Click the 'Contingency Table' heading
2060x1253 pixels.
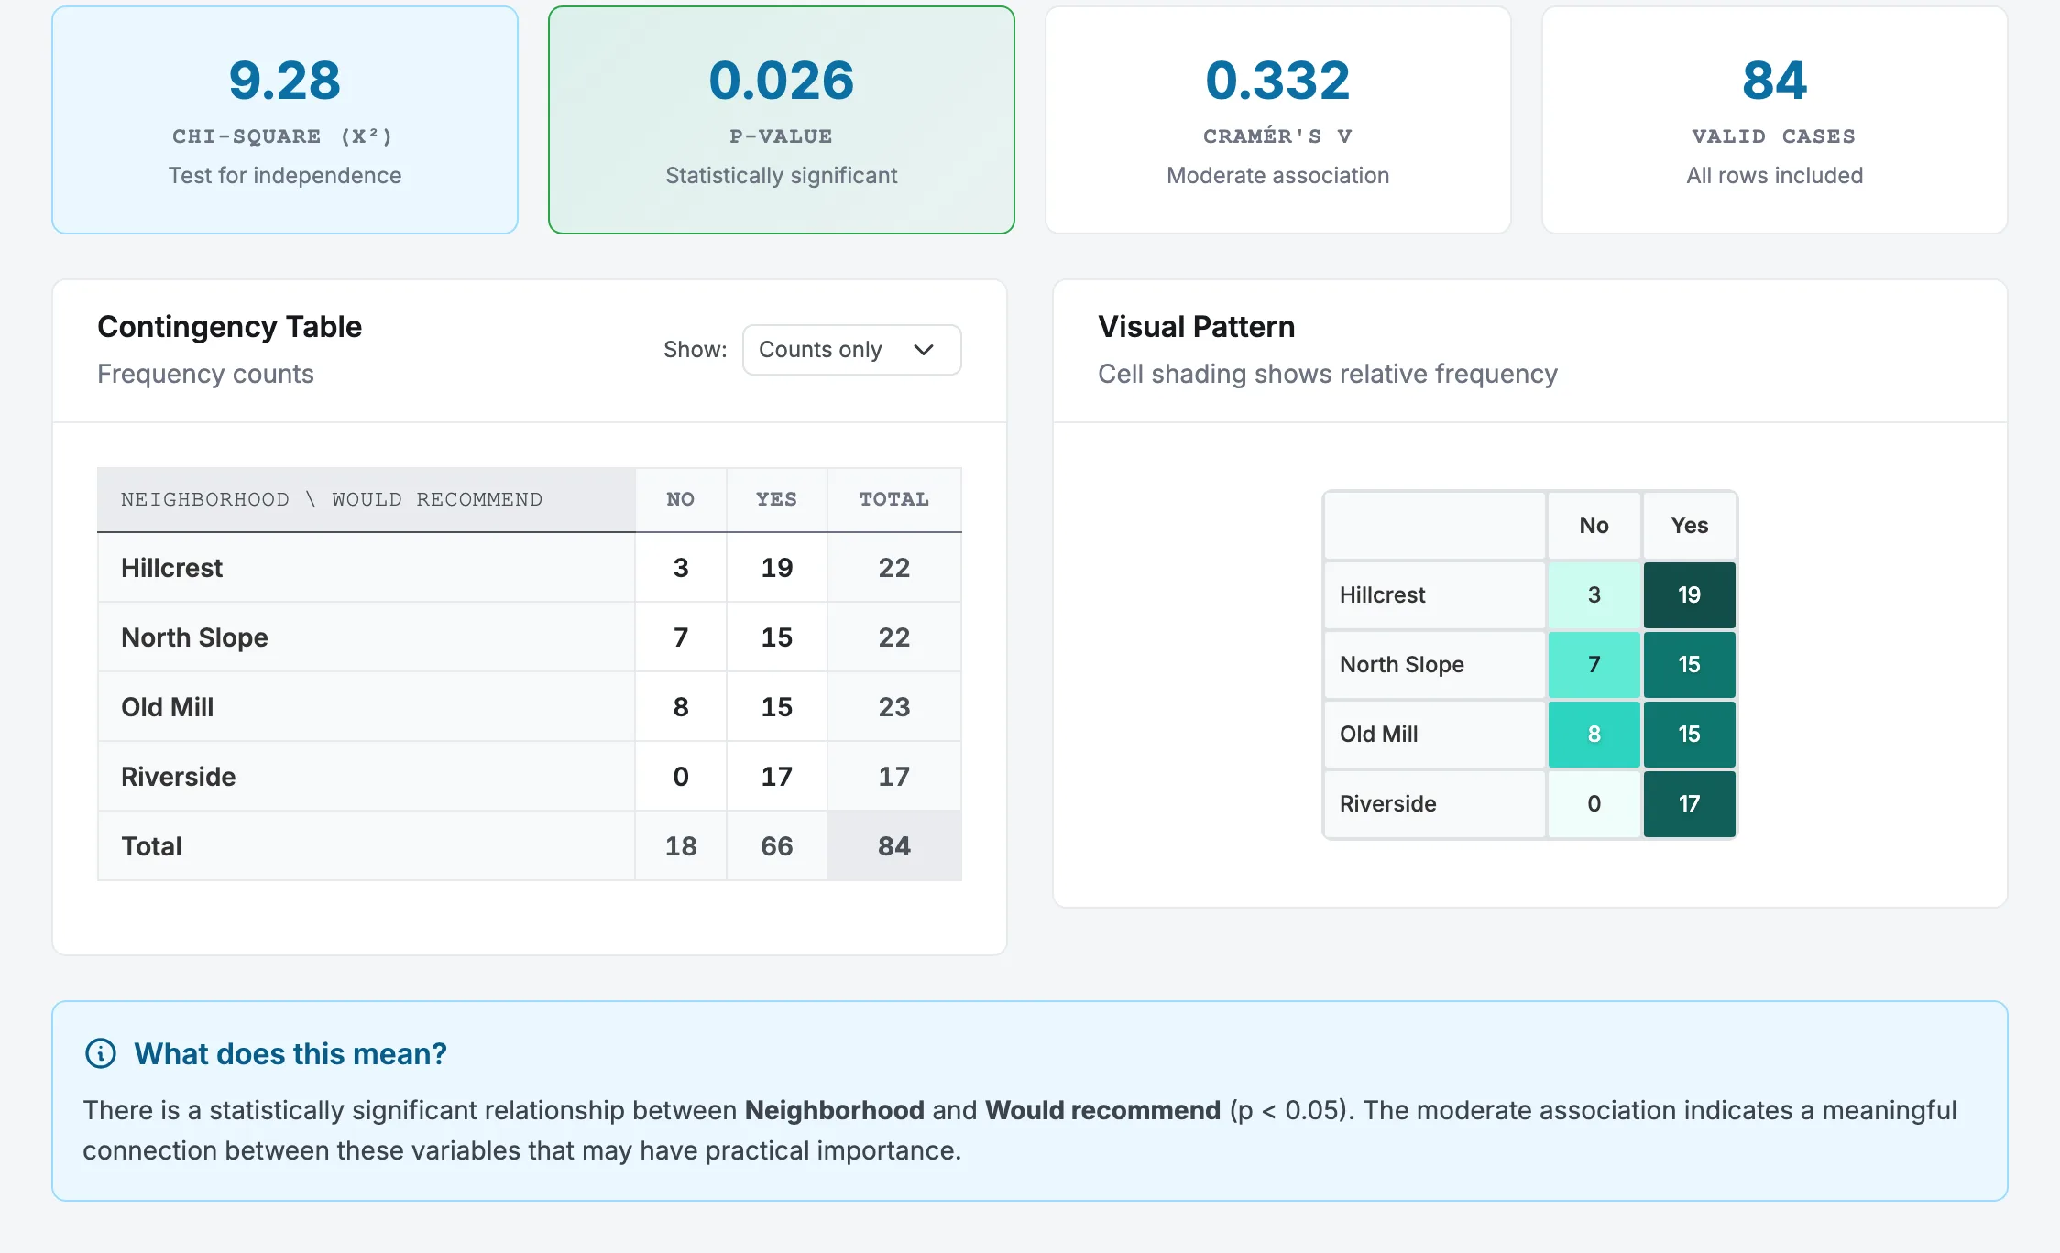point(229,327)
